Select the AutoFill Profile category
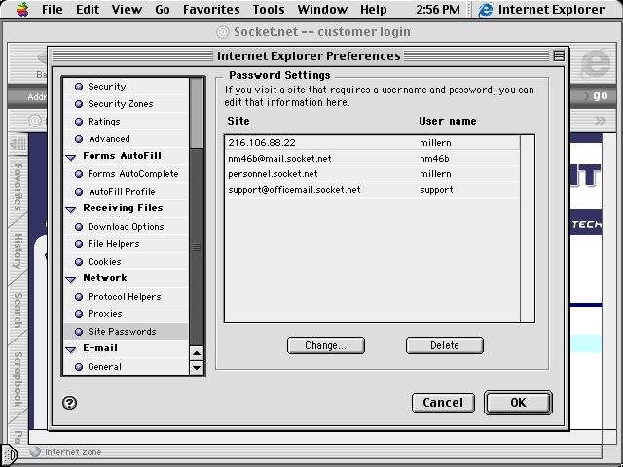The width and height of the screenshot is (623, 467). coord(126,191)
